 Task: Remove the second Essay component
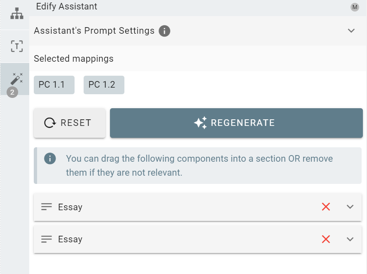[x=326, y=239]
